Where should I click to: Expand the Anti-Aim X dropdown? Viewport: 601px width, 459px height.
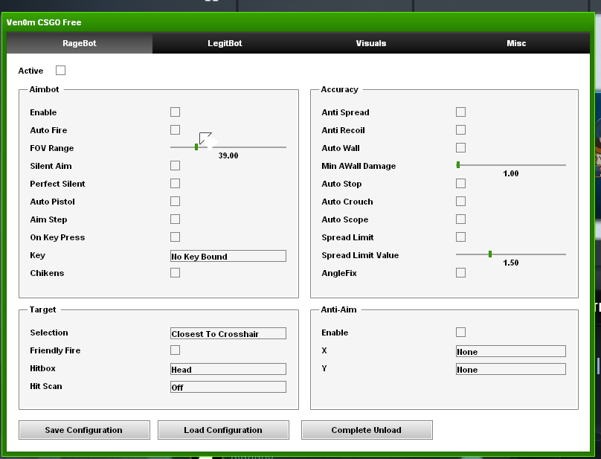[510, 351]
